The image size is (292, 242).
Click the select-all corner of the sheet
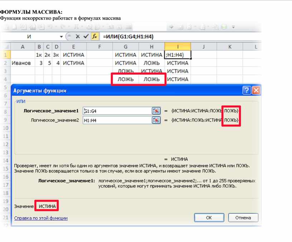pyautogui.click(x=5, y=47)
